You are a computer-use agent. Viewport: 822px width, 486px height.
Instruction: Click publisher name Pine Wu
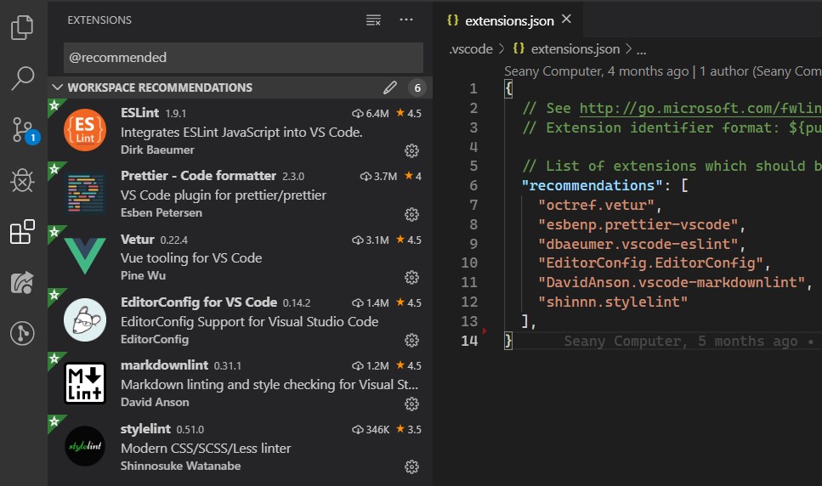(143, 275)
